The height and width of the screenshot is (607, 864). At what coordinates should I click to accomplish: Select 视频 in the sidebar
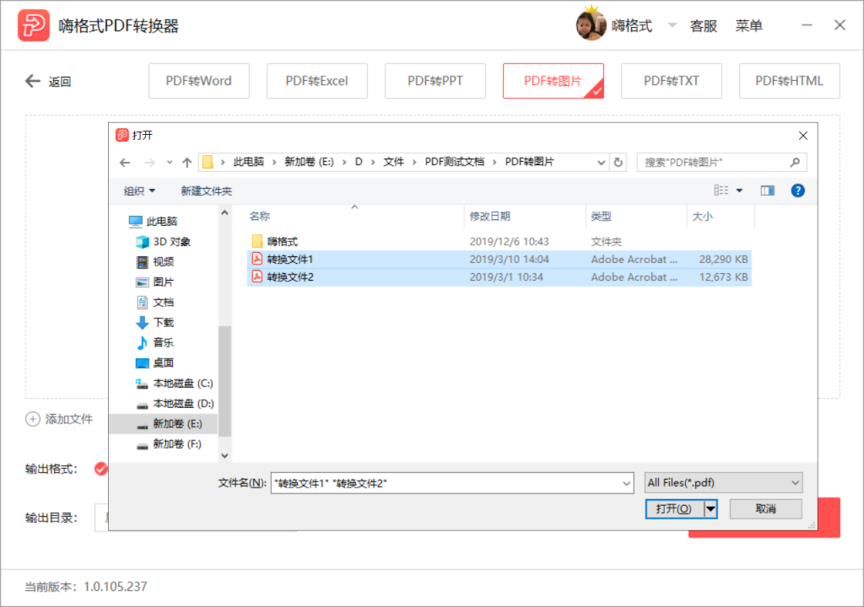(x=163, y=261)
